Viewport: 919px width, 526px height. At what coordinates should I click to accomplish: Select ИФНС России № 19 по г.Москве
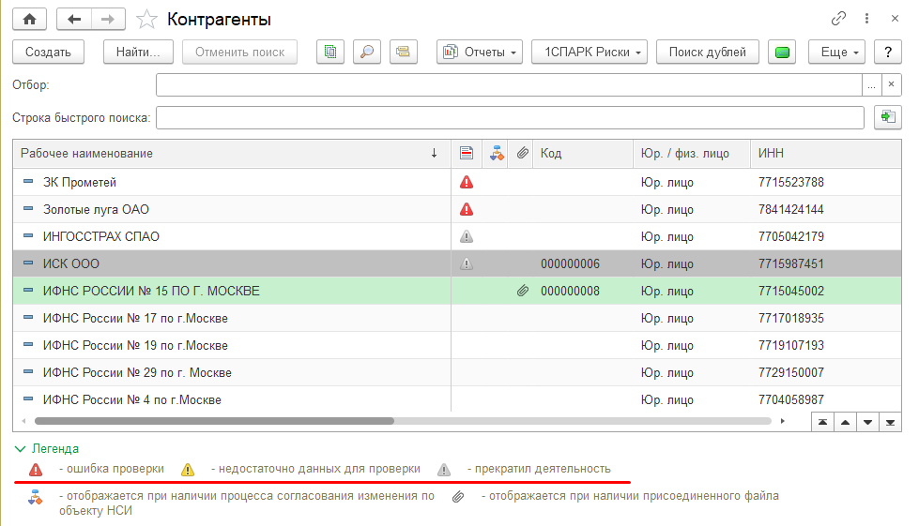click(x=457, y=345)
